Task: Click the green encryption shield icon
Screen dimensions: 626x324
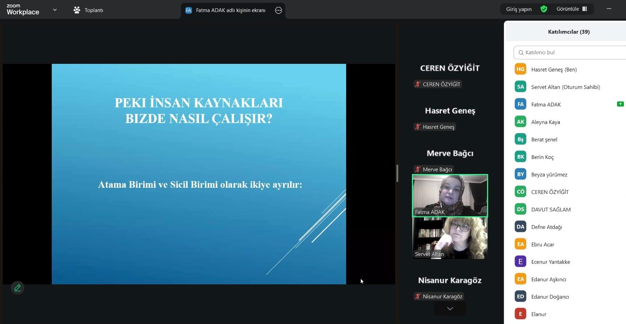Action: coord(544,9)
